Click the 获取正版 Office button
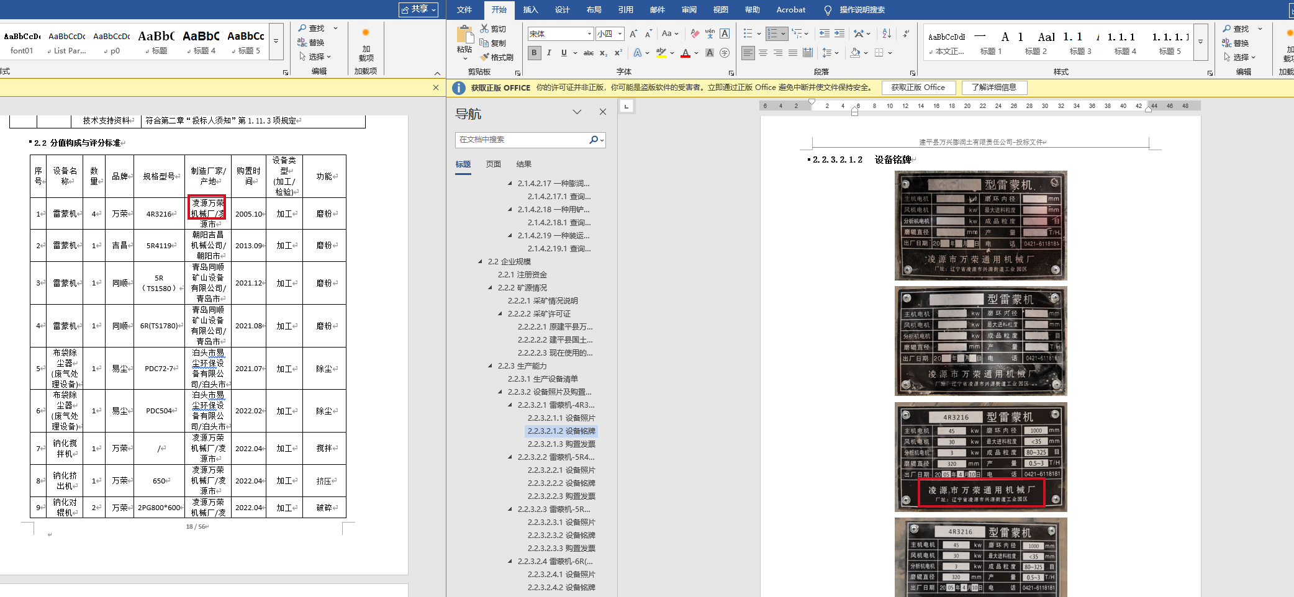Image resolution: width=1294 pixels, height=597 pixels. (918, 88)
